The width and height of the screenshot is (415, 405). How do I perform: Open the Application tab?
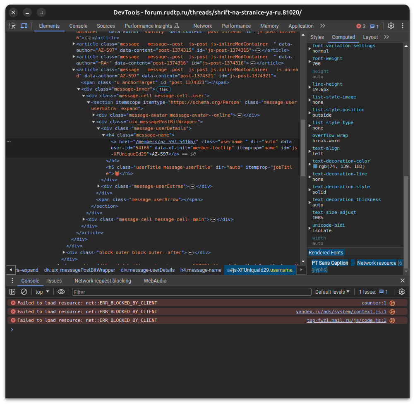click(x=301, y=26)
